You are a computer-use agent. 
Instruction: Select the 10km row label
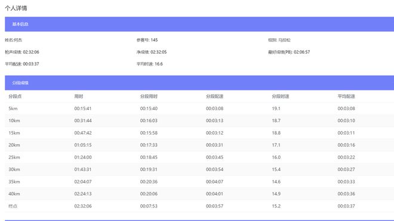pyautogui.click(x=14, y=121)
